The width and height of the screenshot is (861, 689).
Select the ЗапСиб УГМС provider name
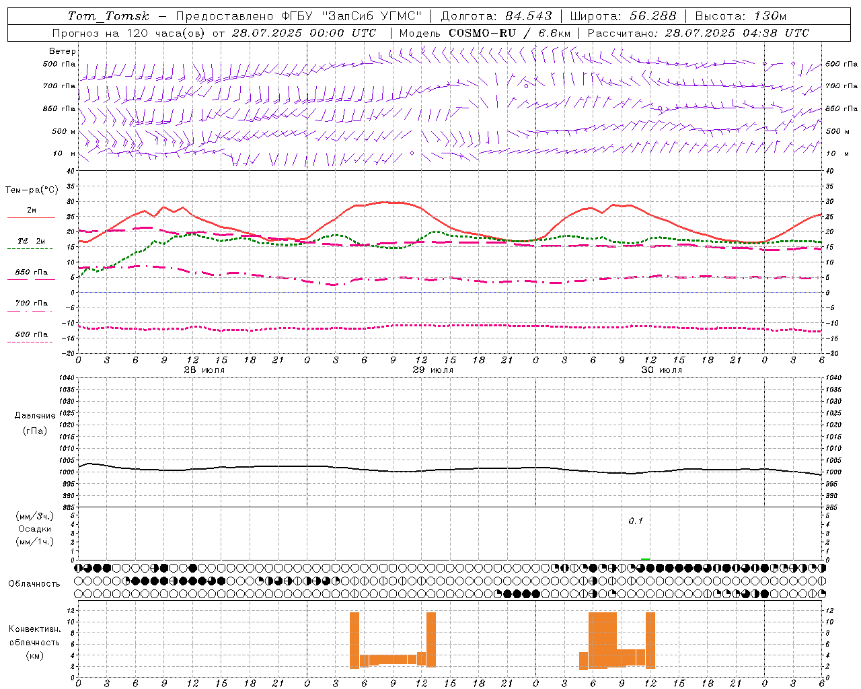(x=372, y=16)
